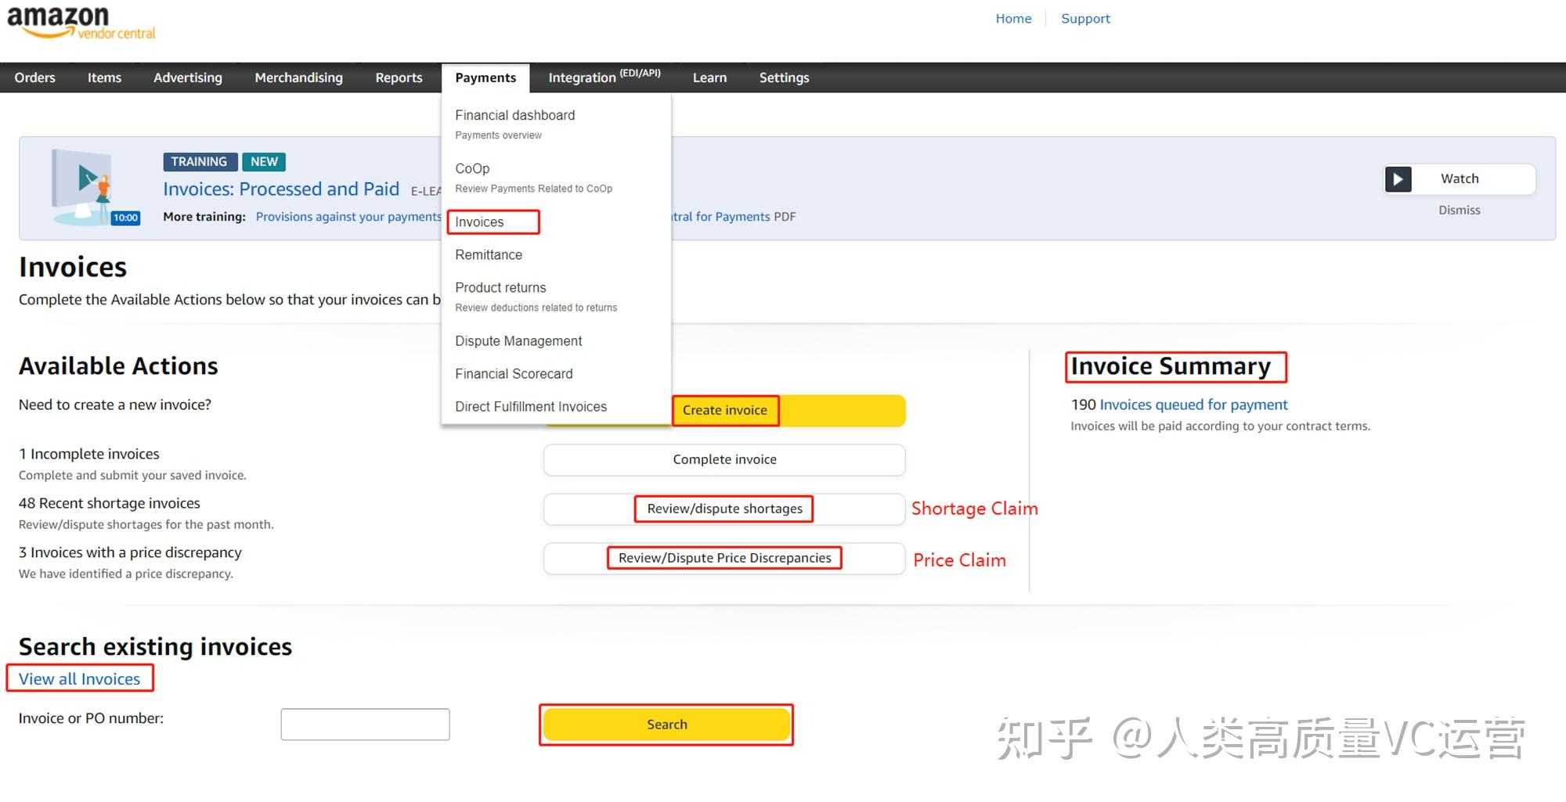1566x802 pixels.
Task: Switch to the Orders tab
Action: point(34,77)
